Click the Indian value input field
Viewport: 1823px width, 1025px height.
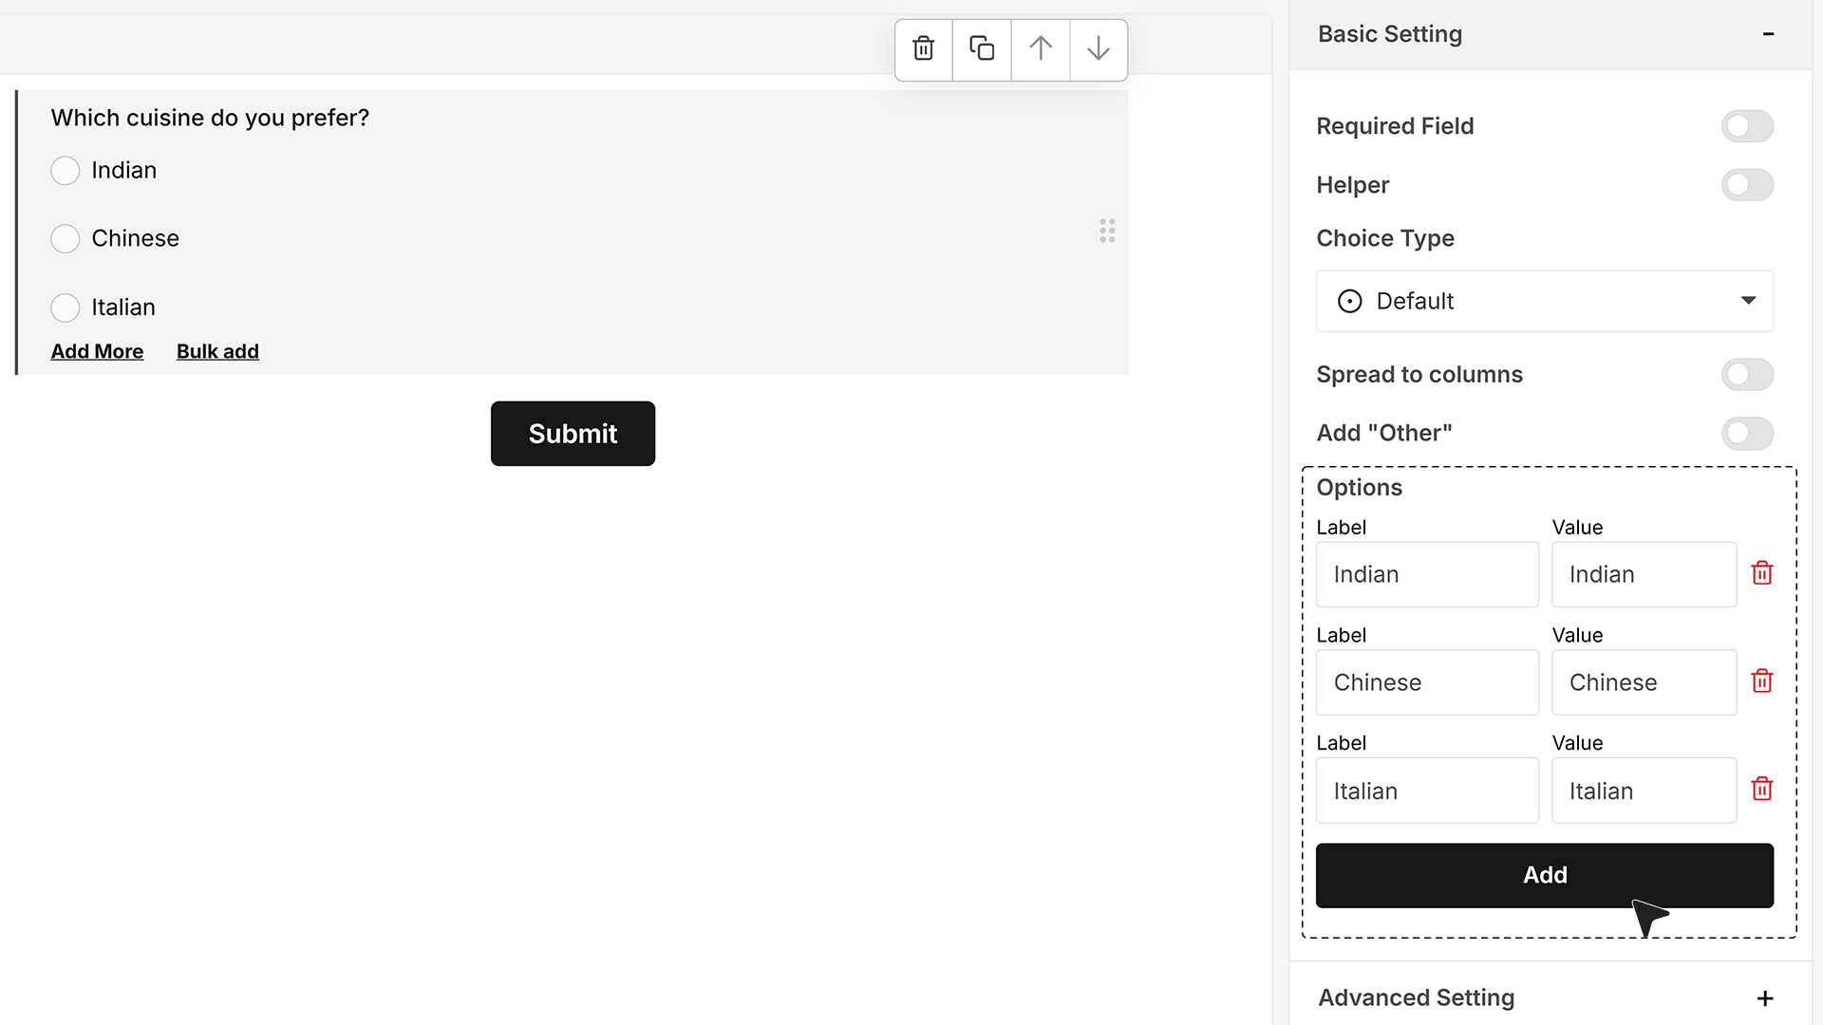point(1644,574)
